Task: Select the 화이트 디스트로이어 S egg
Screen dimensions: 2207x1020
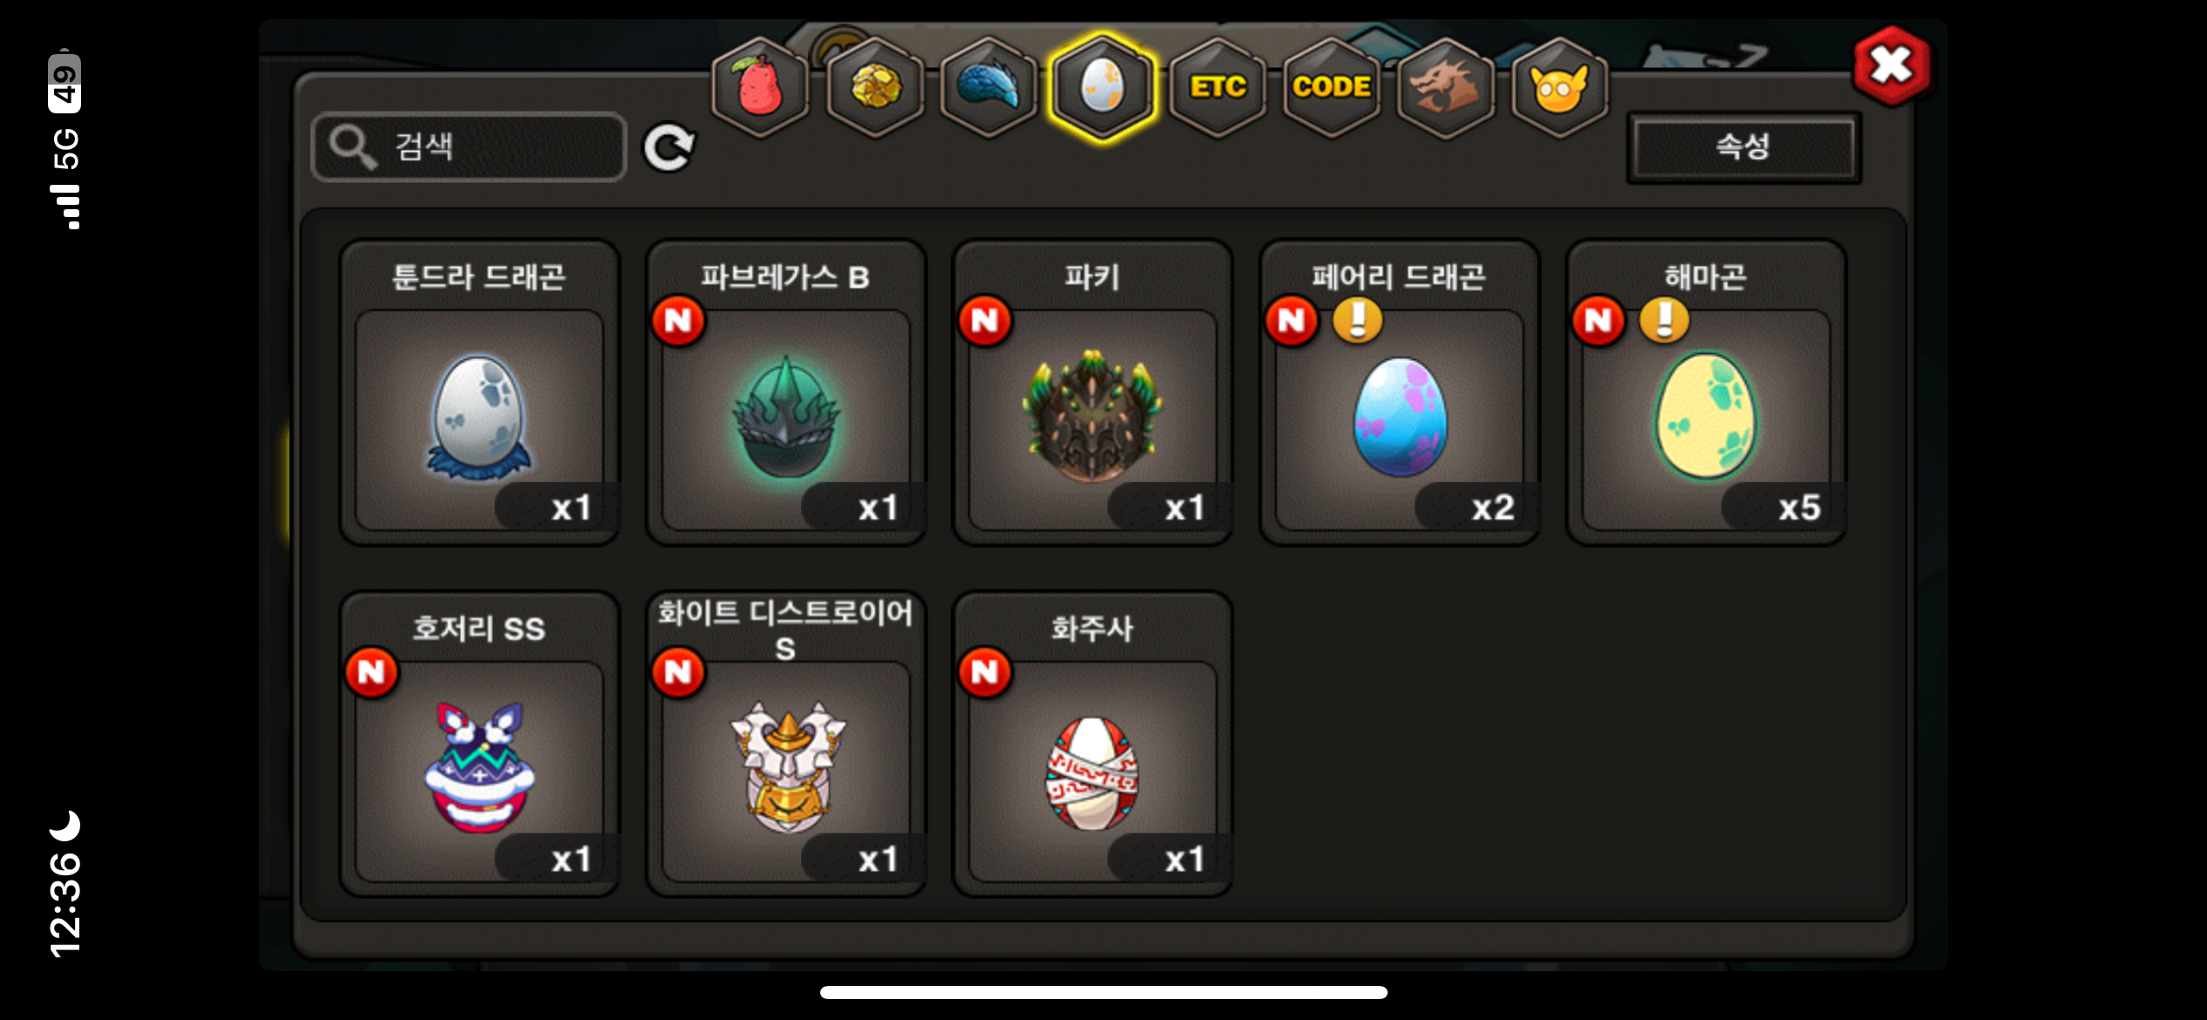Action: 785,744
